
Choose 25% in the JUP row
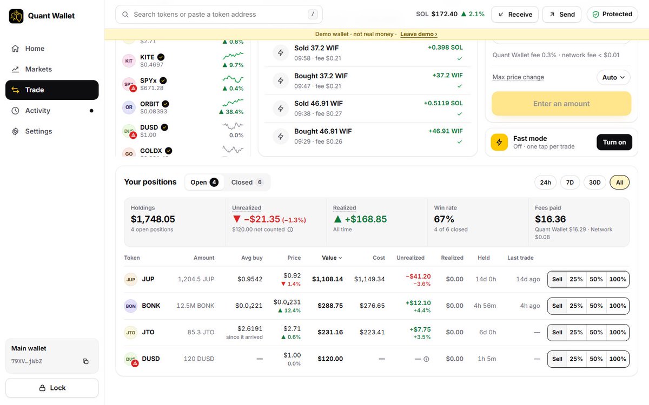pos(577,280)
